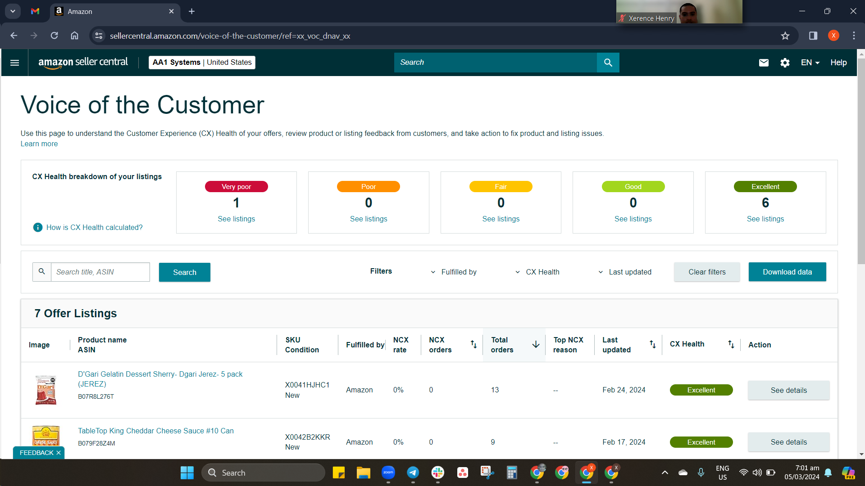This screenshot has width=865, height=486.
Task: Expand the Last updated filter dropdown
Action: (624, 272)
